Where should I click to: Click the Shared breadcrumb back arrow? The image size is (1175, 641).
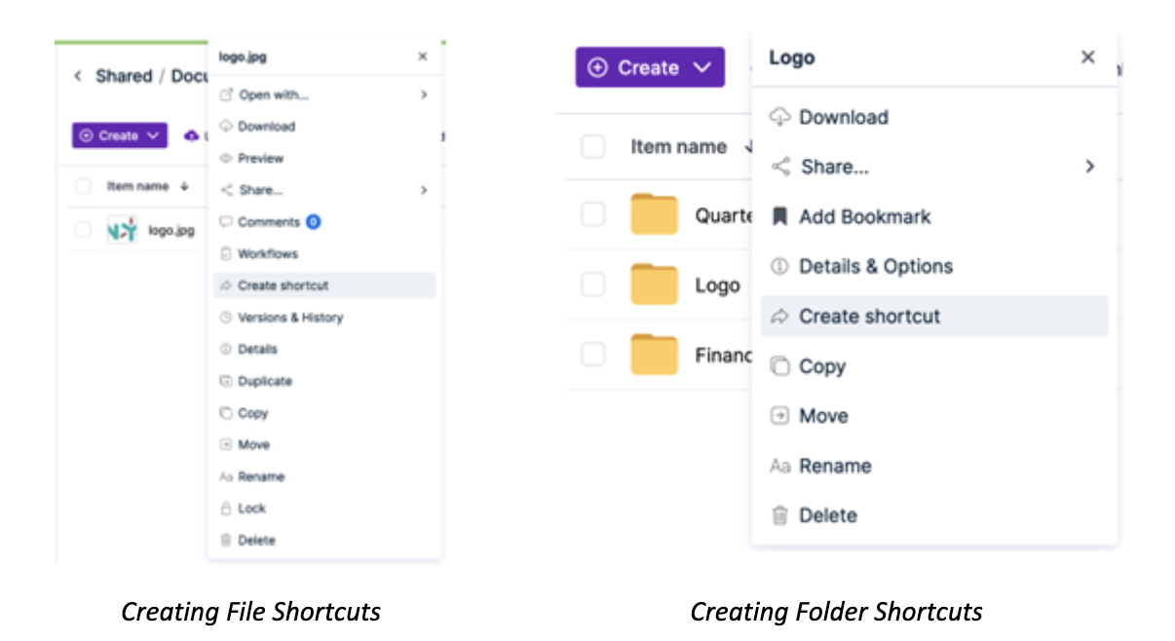pos(80,77)
